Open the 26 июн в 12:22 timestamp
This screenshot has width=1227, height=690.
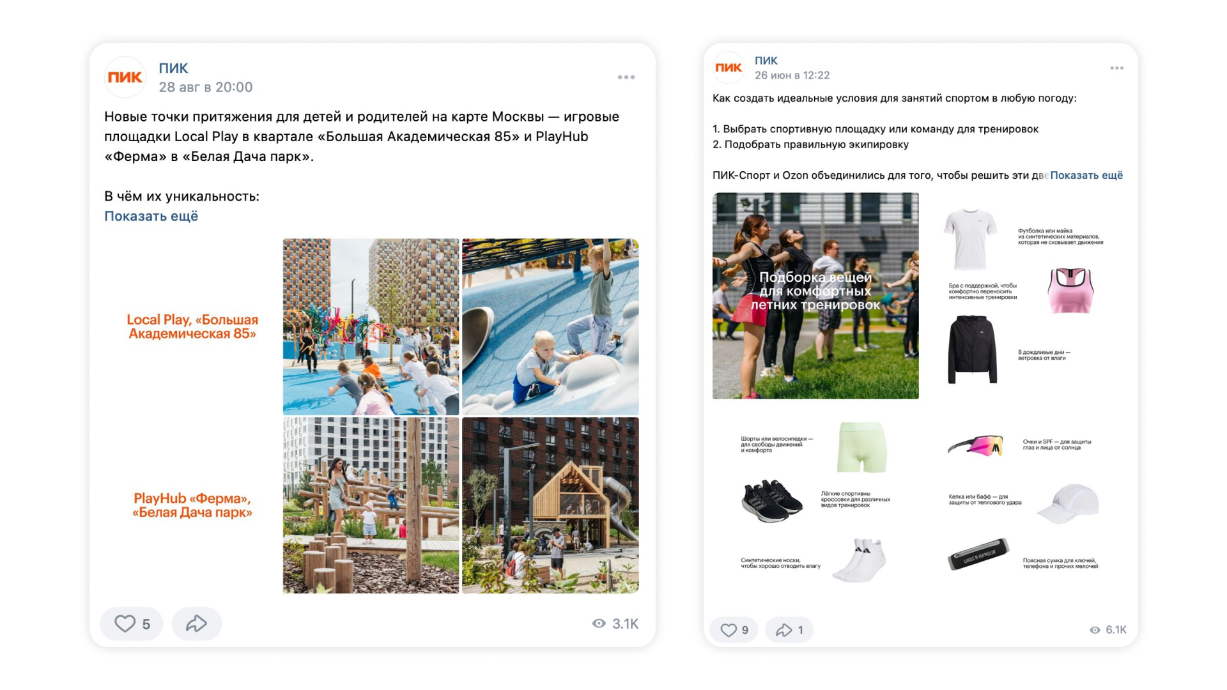[792, 75]
